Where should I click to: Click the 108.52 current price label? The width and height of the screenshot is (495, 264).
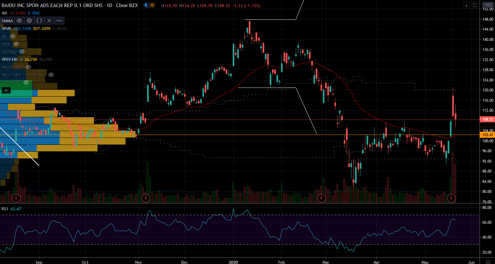pyautogui.click(x=488, y=119)
